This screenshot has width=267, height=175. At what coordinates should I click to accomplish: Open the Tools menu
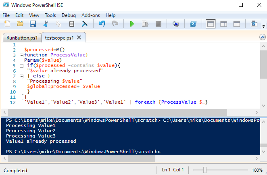[x=50, y=15]
